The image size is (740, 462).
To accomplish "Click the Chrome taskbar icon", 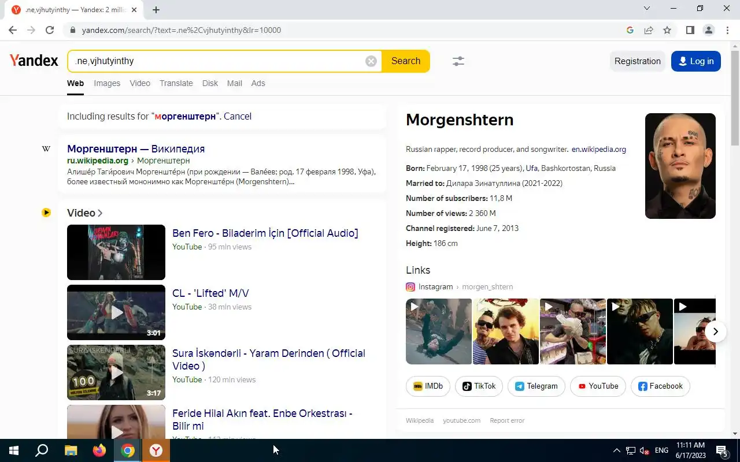I will click(128, 450).
